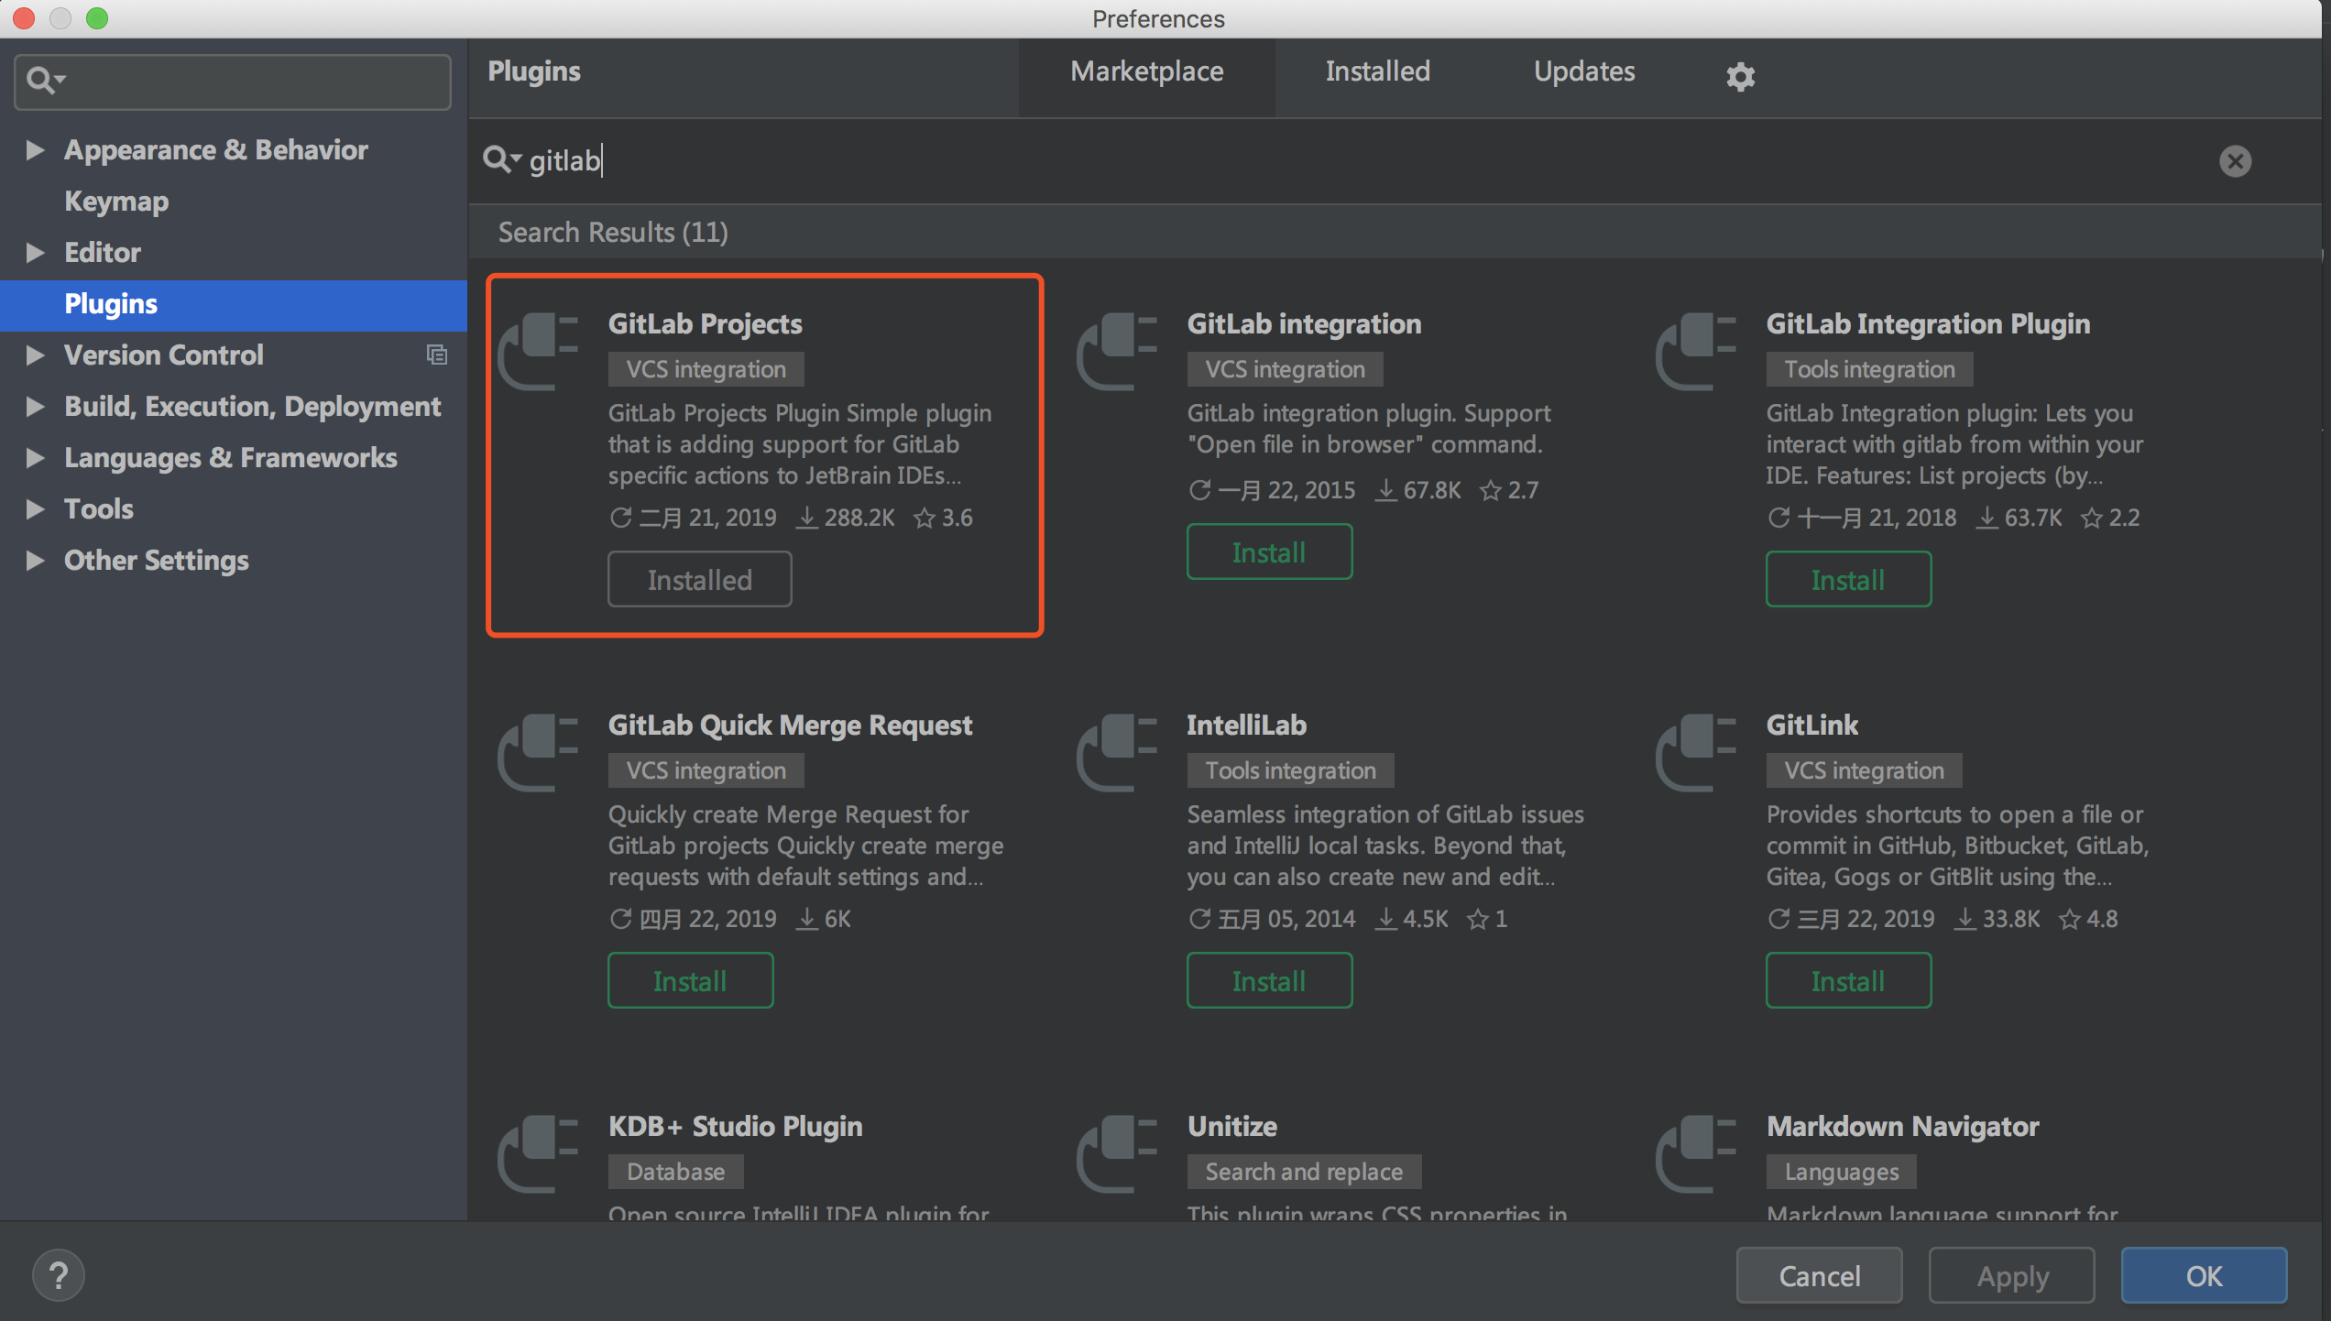This screenshot has height=1321, width=2331.
Task: Click the settings search magnifier icon
Action: (x=44, y=81)
